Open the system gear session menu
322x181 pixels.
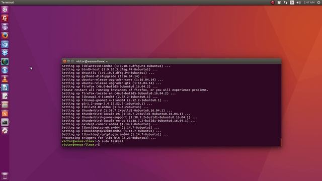pyautogui.click(x=318, y=3)
